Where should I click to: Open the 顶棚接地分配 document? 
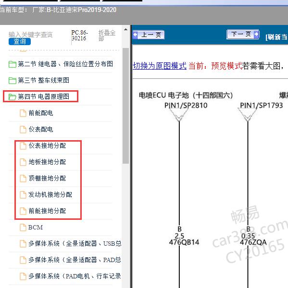pyautogui.click(x=47, y=179)
